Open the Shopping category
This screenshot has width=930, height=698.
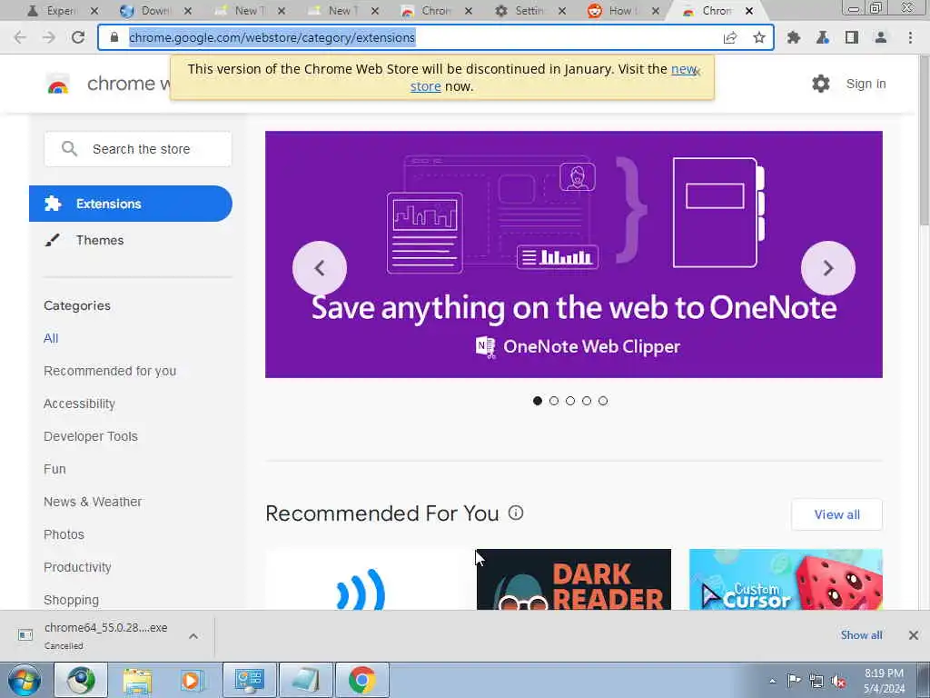(71, 600)
